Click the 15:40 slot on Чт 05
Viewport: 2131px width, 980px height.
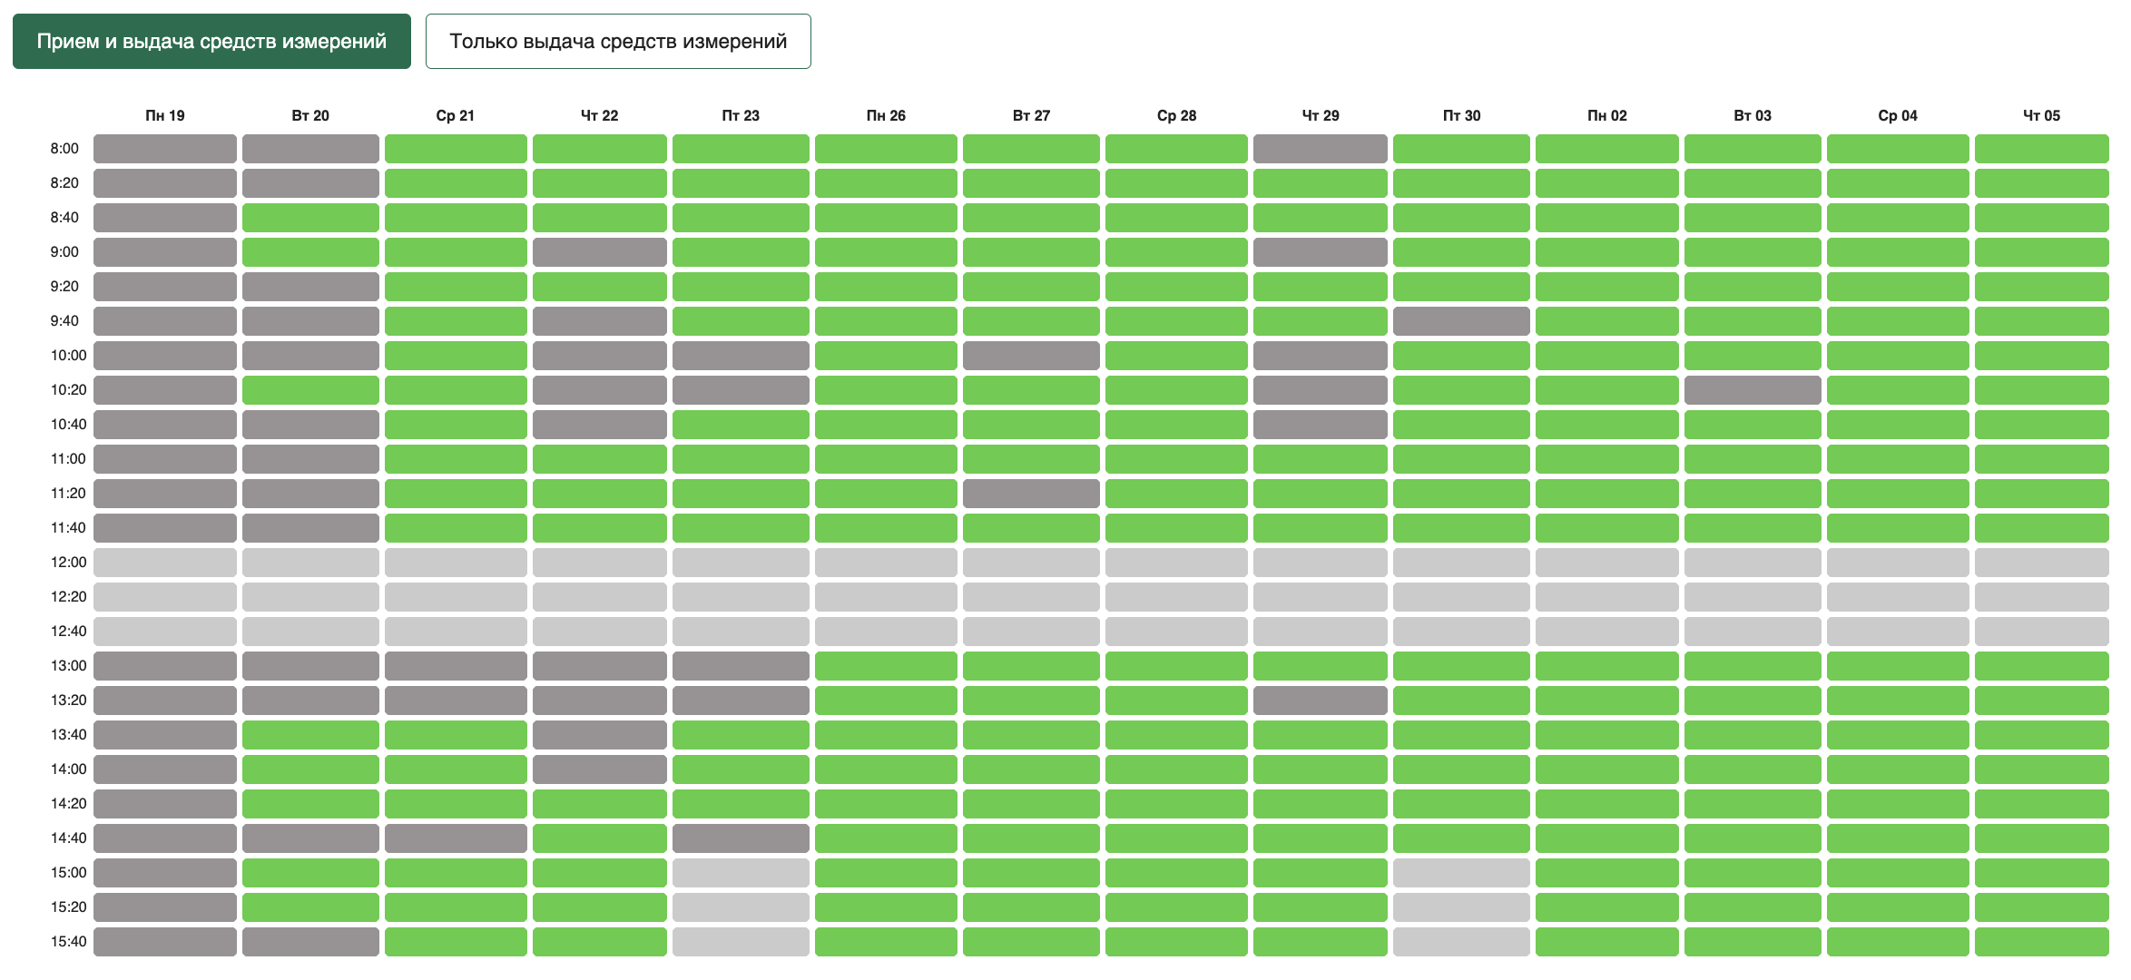2041,942
